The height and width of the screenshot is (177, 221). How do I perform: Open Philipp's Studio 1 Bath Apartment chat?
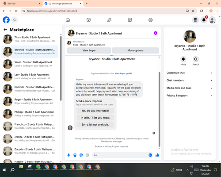pos(30,114)
